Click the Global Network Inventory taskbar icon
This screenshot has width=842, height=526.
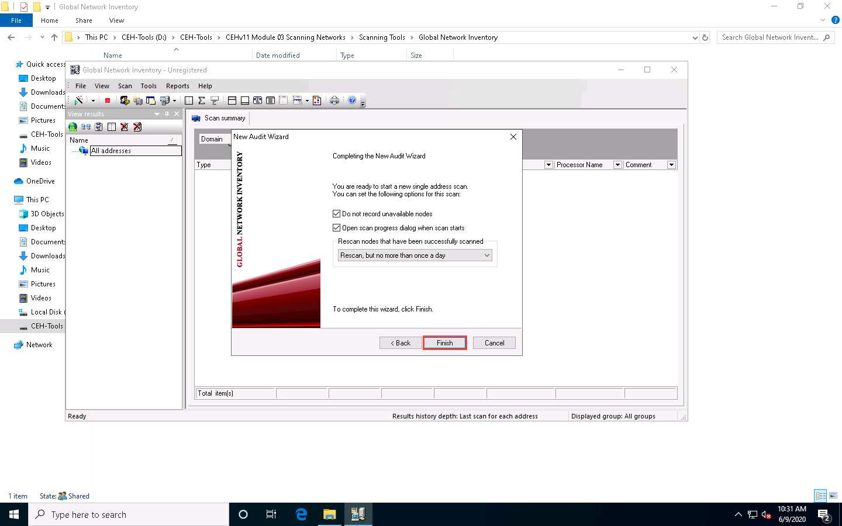click(x=358, y=514)
